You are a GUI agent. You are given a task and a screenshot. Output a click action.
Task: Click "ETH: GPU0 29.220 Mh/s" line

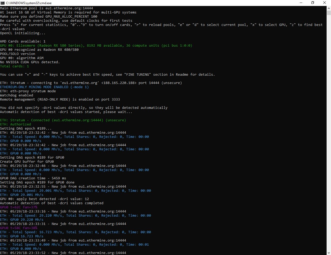(x=22, y=220)
